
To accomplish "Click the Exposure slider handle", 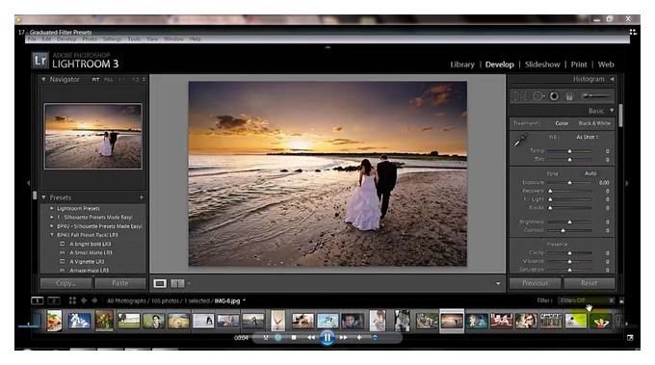I will tap(569, 183).
